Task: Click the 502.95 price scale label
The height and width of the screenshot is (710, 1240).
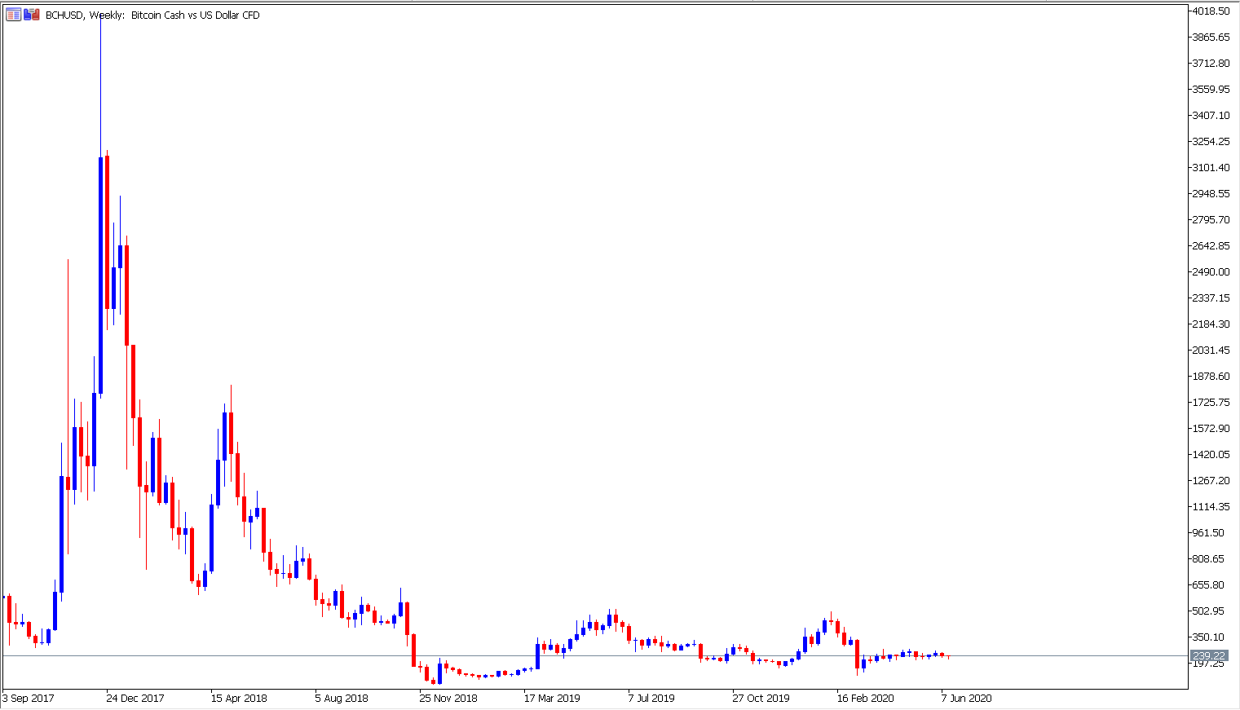Action: [x=1210, y=611]
